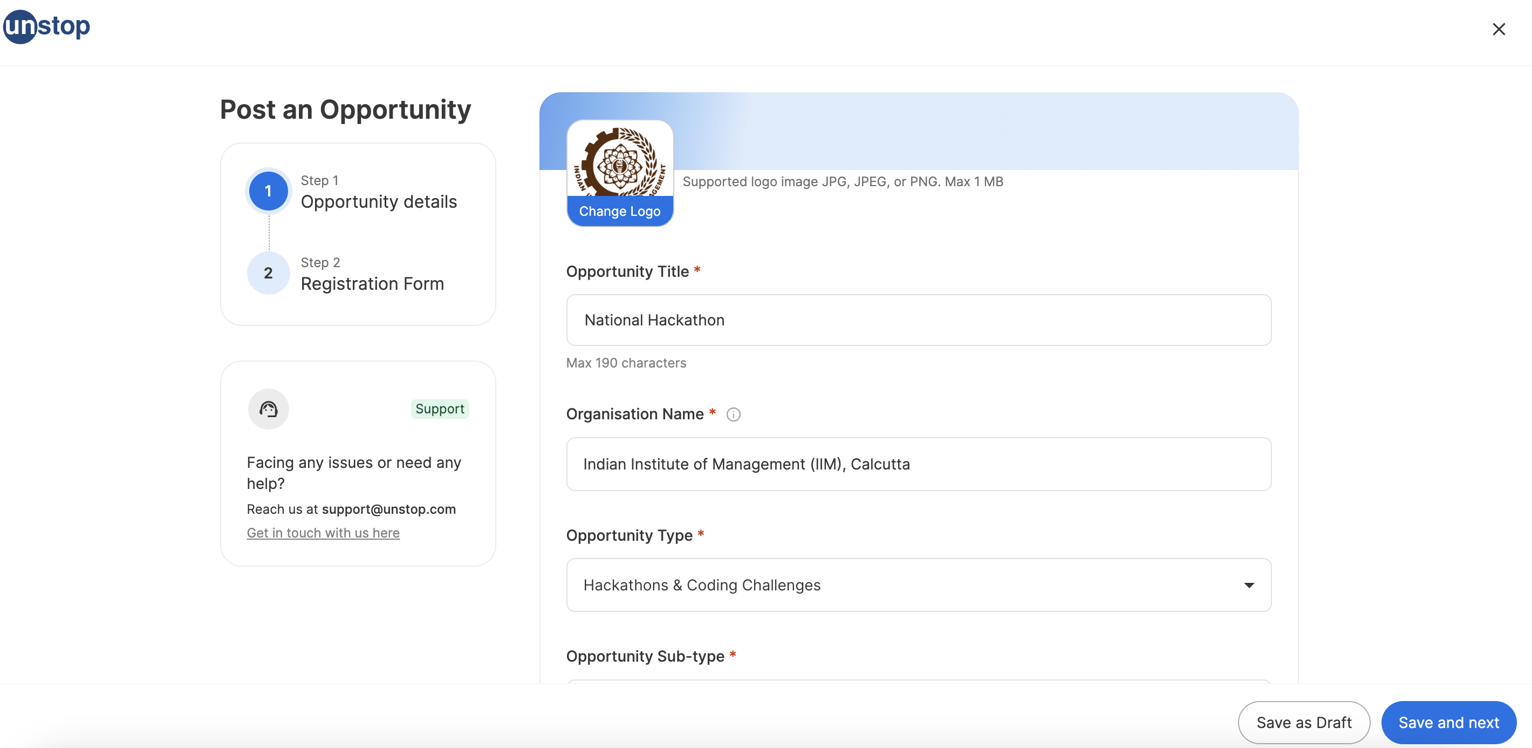Viewport: 1532px width, 748px height.
Task: Select the Step 1 circle icon
Action: coord(268,191)
